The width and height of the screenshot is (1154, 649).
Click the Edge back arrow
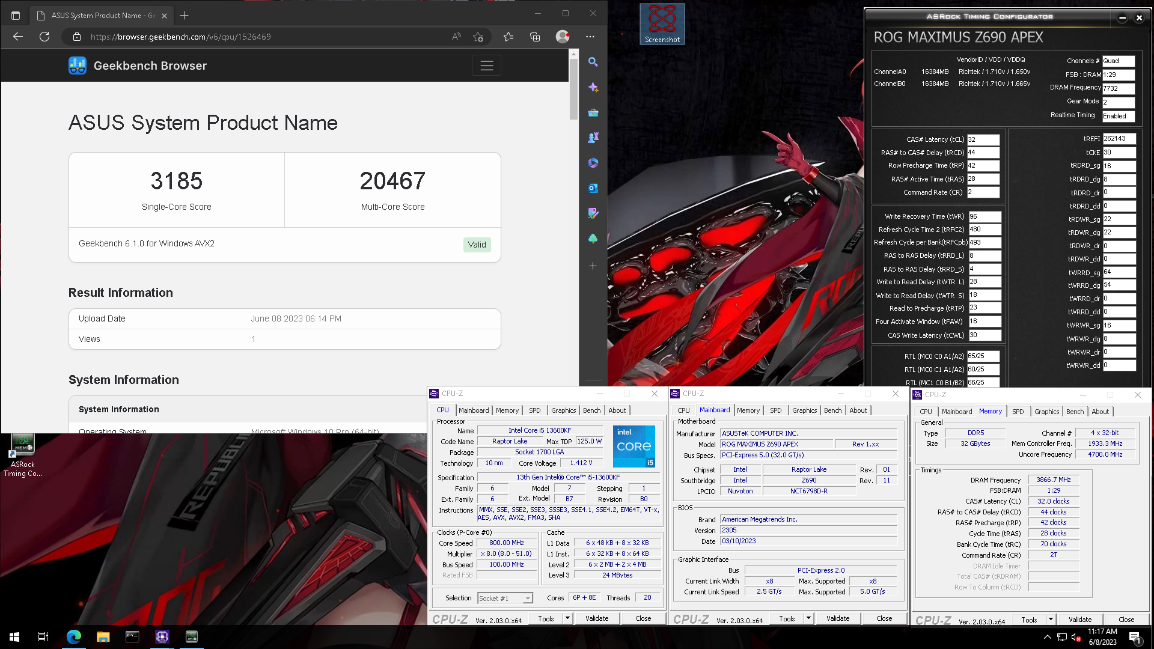[x=18, y=37]
